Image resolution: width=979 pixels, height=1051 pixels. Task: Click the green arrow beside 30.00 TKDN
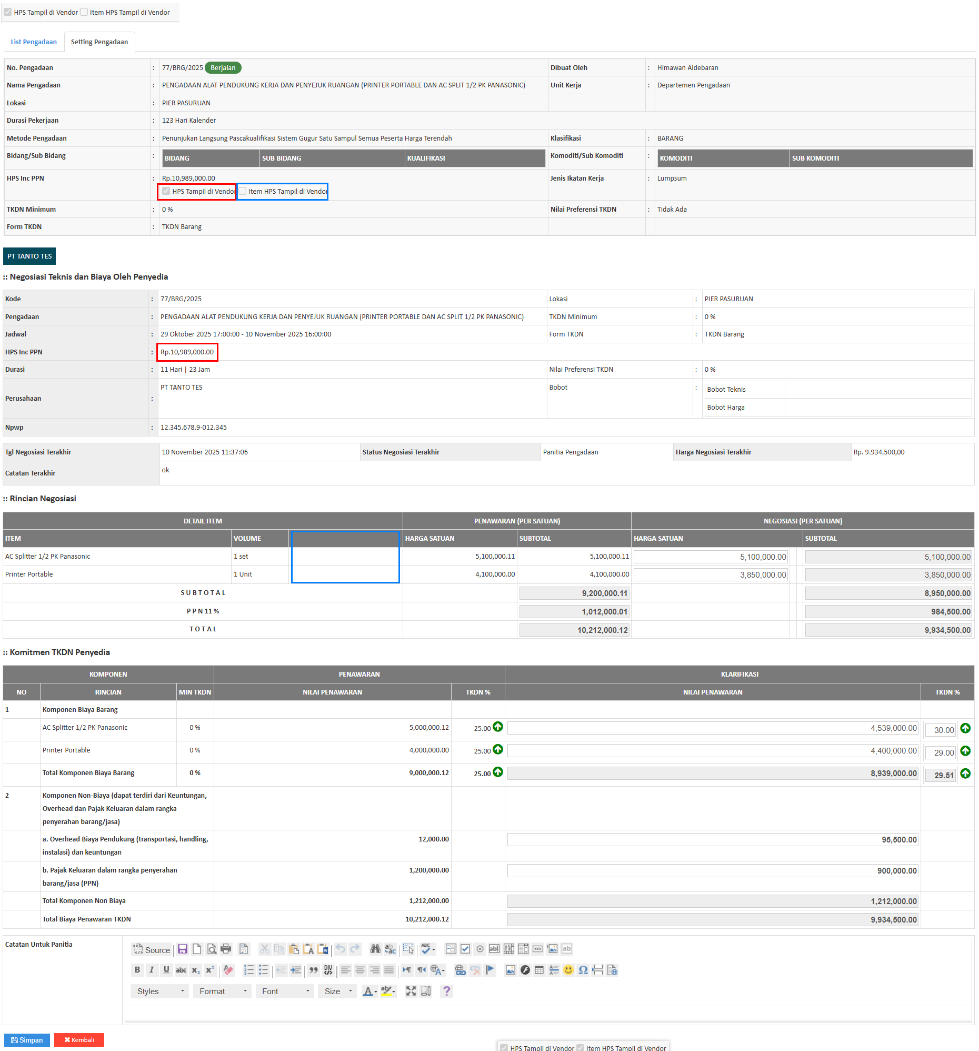point(965,729)
